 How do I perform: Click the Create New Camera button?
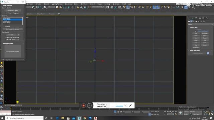click(13, 10)
